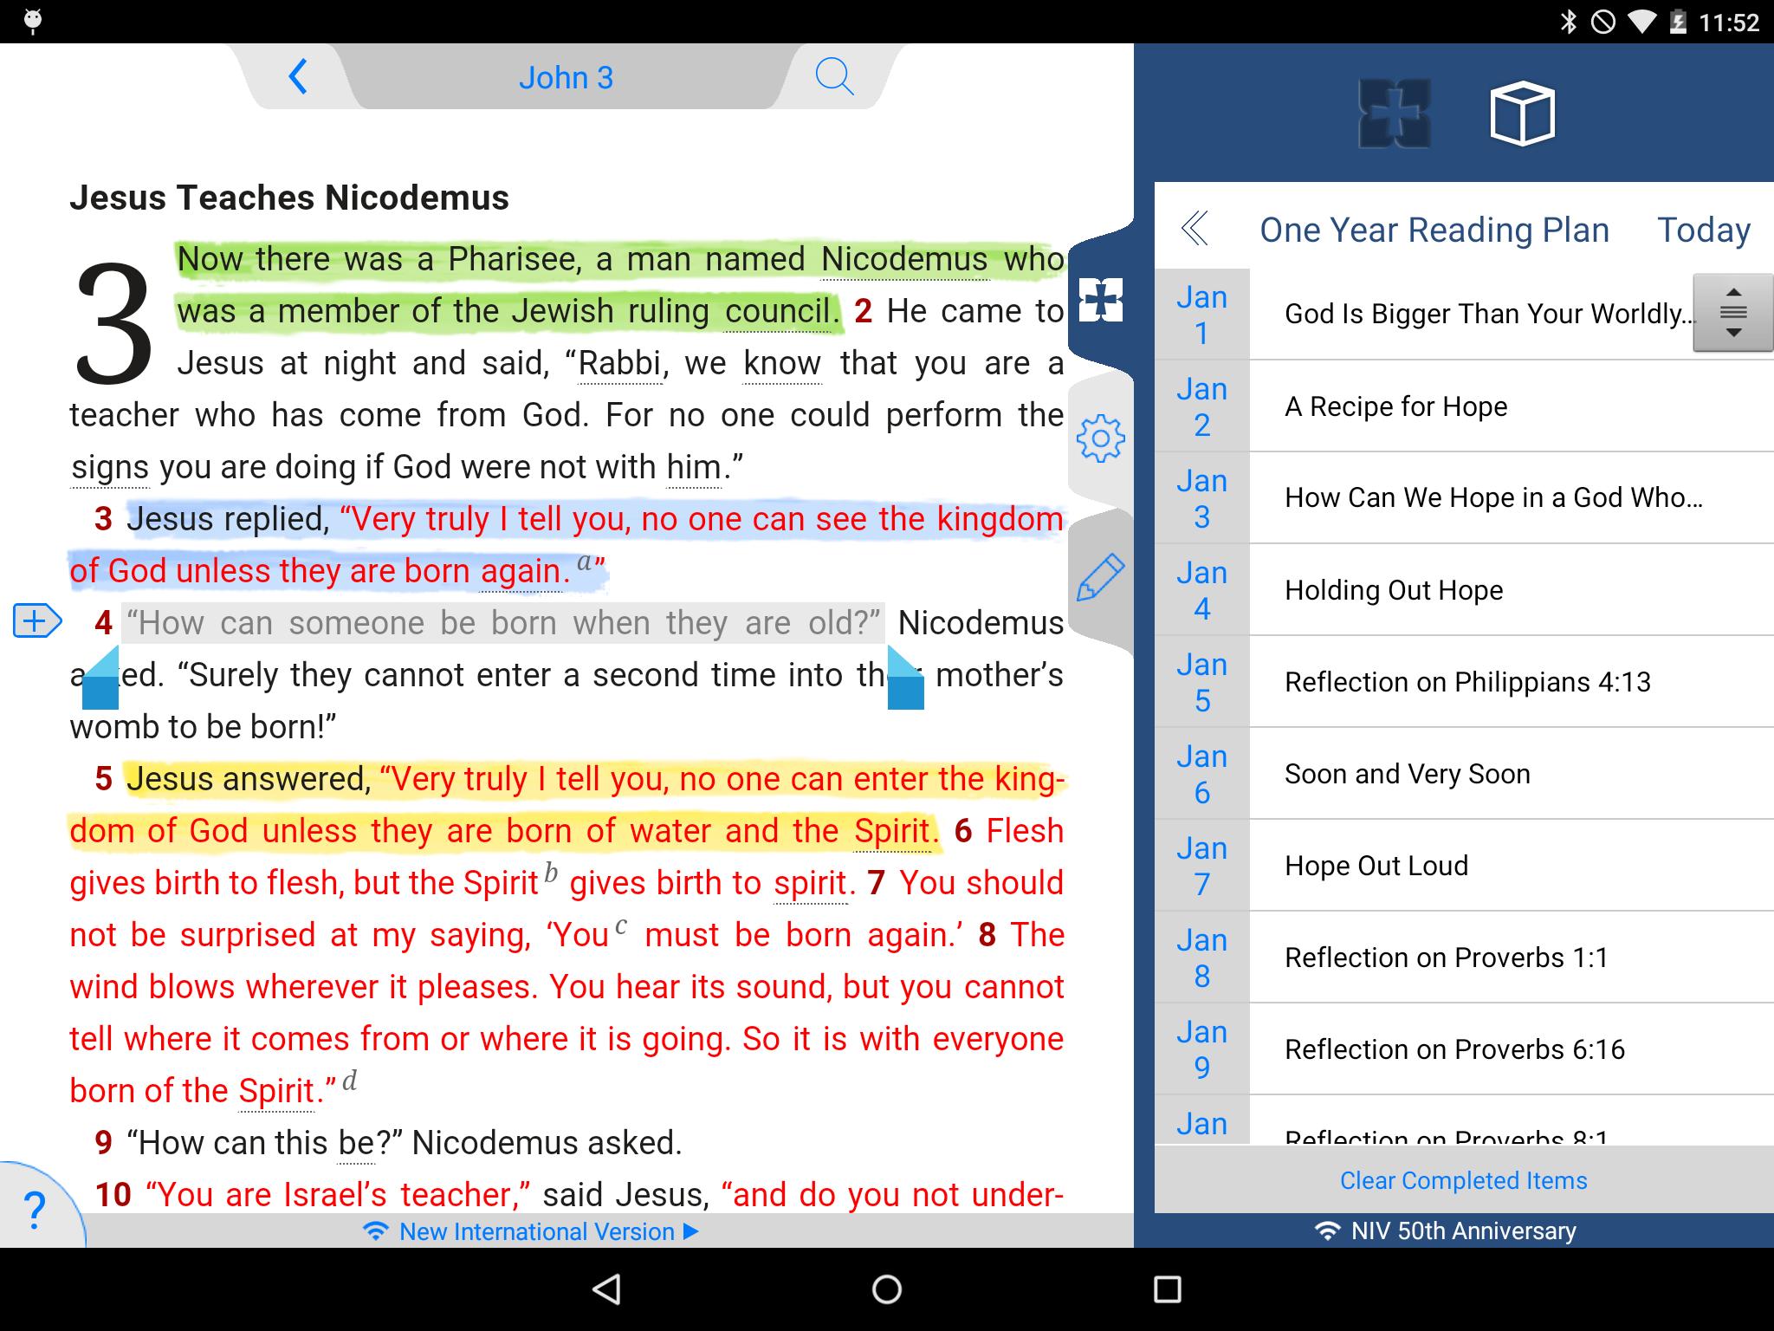Open NIV 50th Anniversary resource selector
The image size is (1774, 1331).
[x=1445, y=1230]
